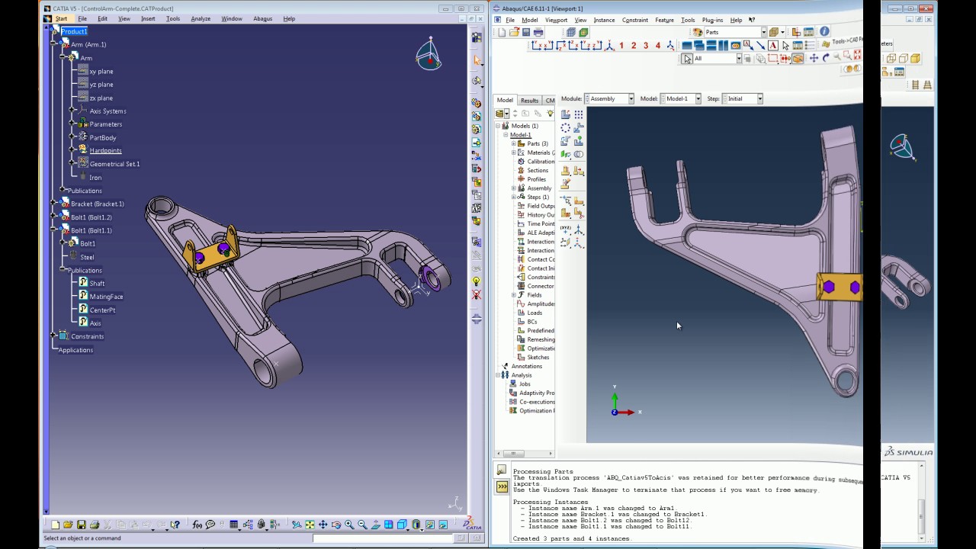This screenshot has height=549, width=976.
Task: Select Loads in Abaqus model tree
Action: click(x=535, y=313)
